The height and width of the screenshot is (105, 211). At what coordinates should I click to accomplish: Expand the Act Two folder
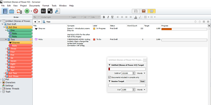pos(4,73)
